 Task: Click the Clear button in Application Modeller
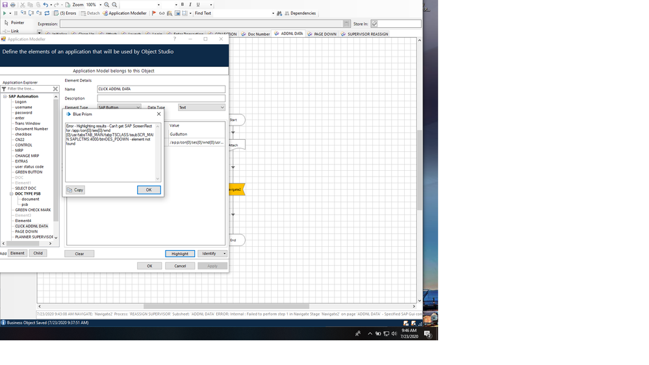click(79, 254)
